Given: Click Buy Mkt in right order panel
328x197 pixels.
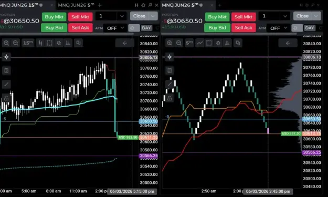Looking at the screenshot, I should pyautogui.click(x=217, y=17).
